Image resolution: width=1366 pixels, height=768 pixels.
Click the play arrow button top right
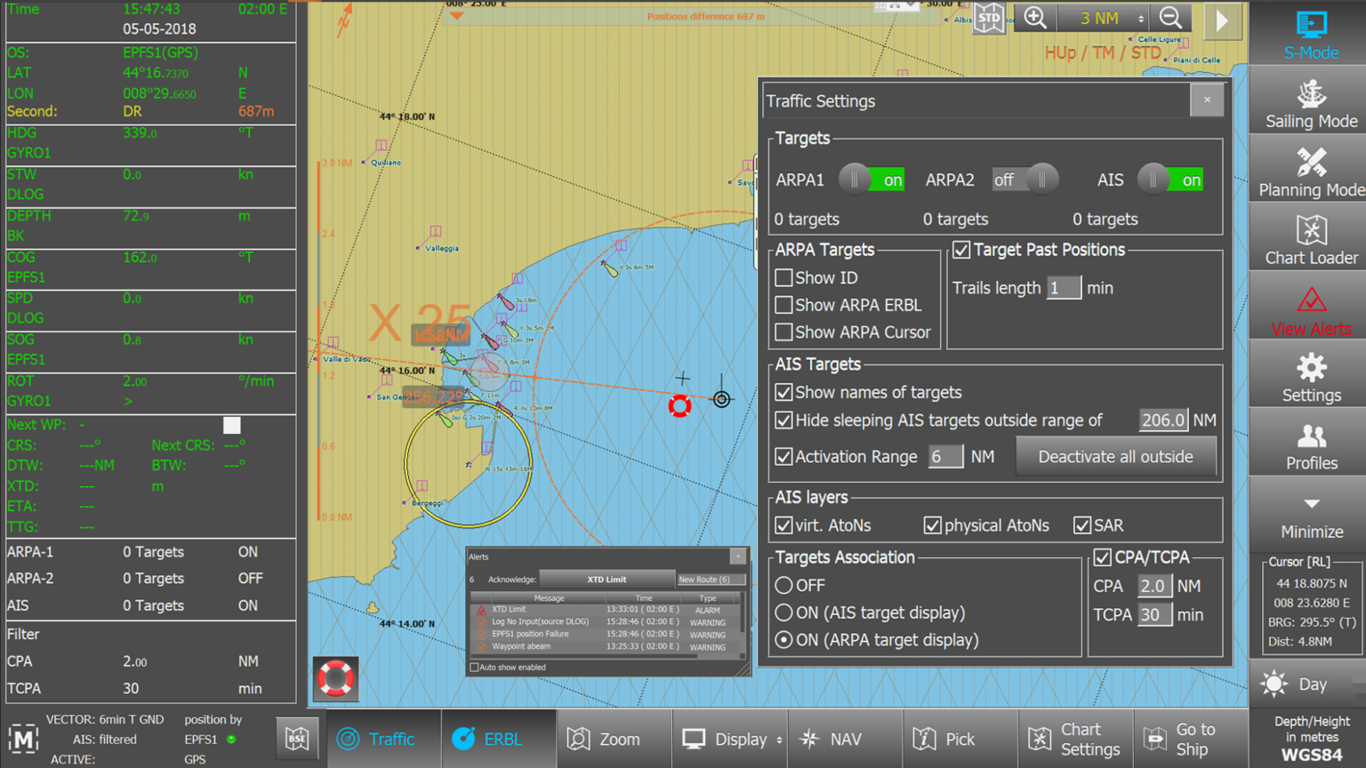[x=1222, y=20]
